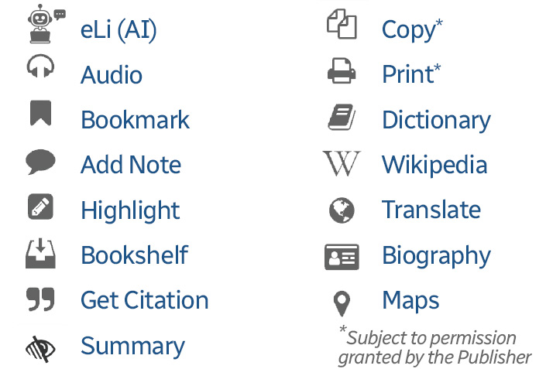546x369 pixels.
Task: Click the Add Note speech bubble icon
Action: pyautogui.click(x=40, y=162)
